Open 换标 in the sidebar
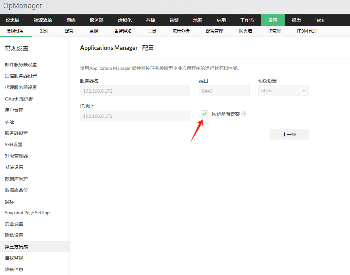 tap(9, 202)
